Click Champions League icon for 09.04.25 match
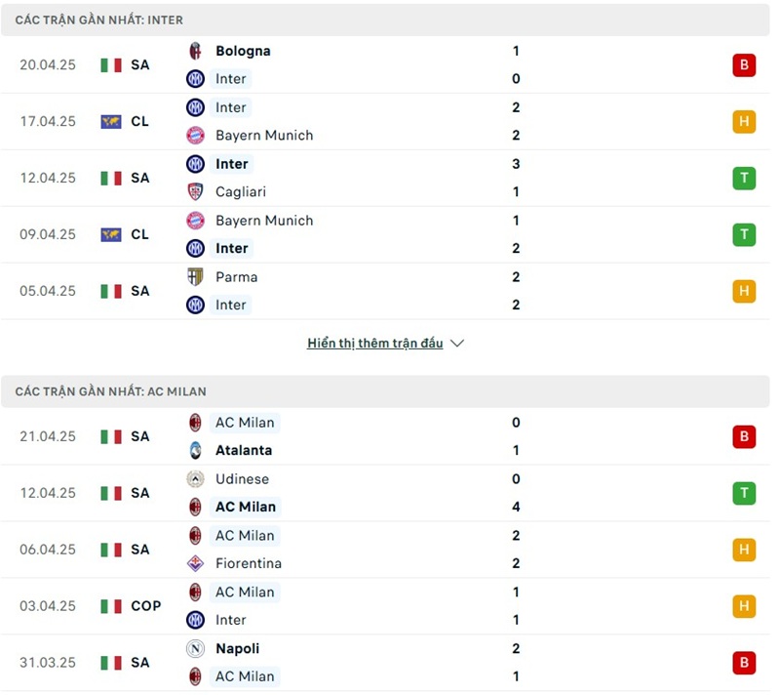Screen dimensions: 780x695 point(111,234)
